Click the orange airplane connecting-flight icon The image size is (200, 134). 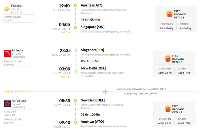click(105, 92)
